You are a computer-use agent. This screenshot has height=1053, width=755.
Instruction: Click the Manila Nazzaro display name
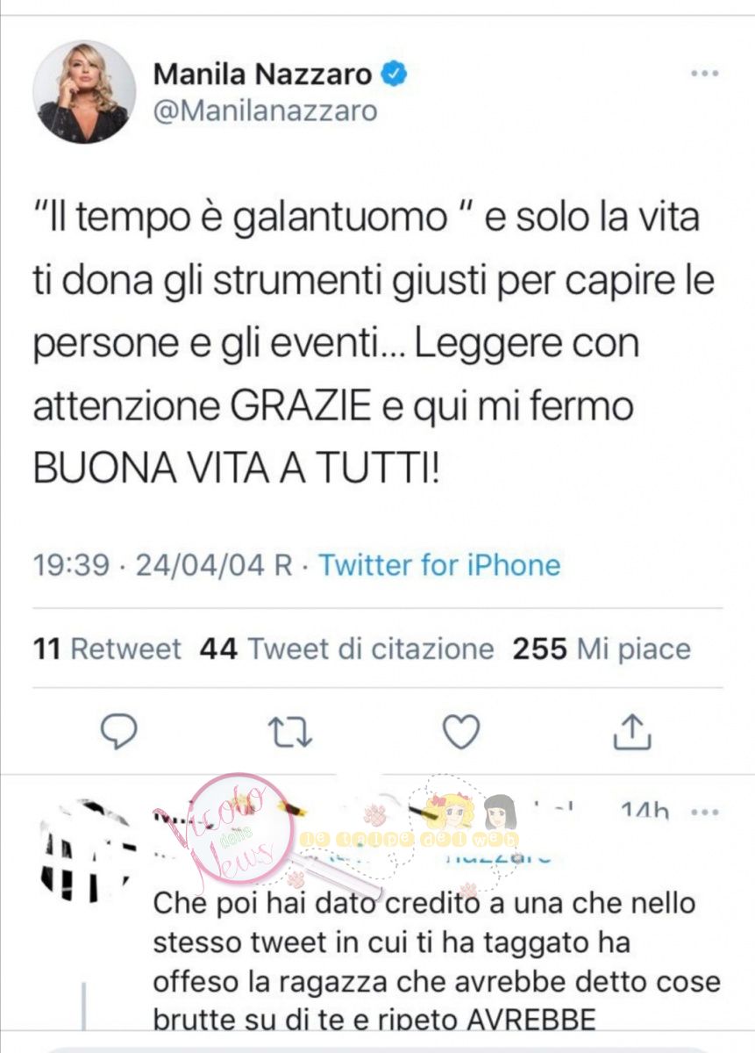(263, 75)
